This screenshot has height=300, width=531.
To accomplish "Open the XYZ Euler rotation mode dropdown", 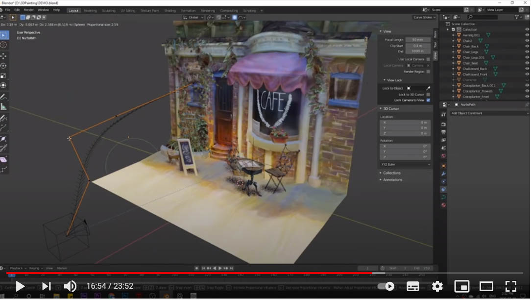I will [406, 164].
